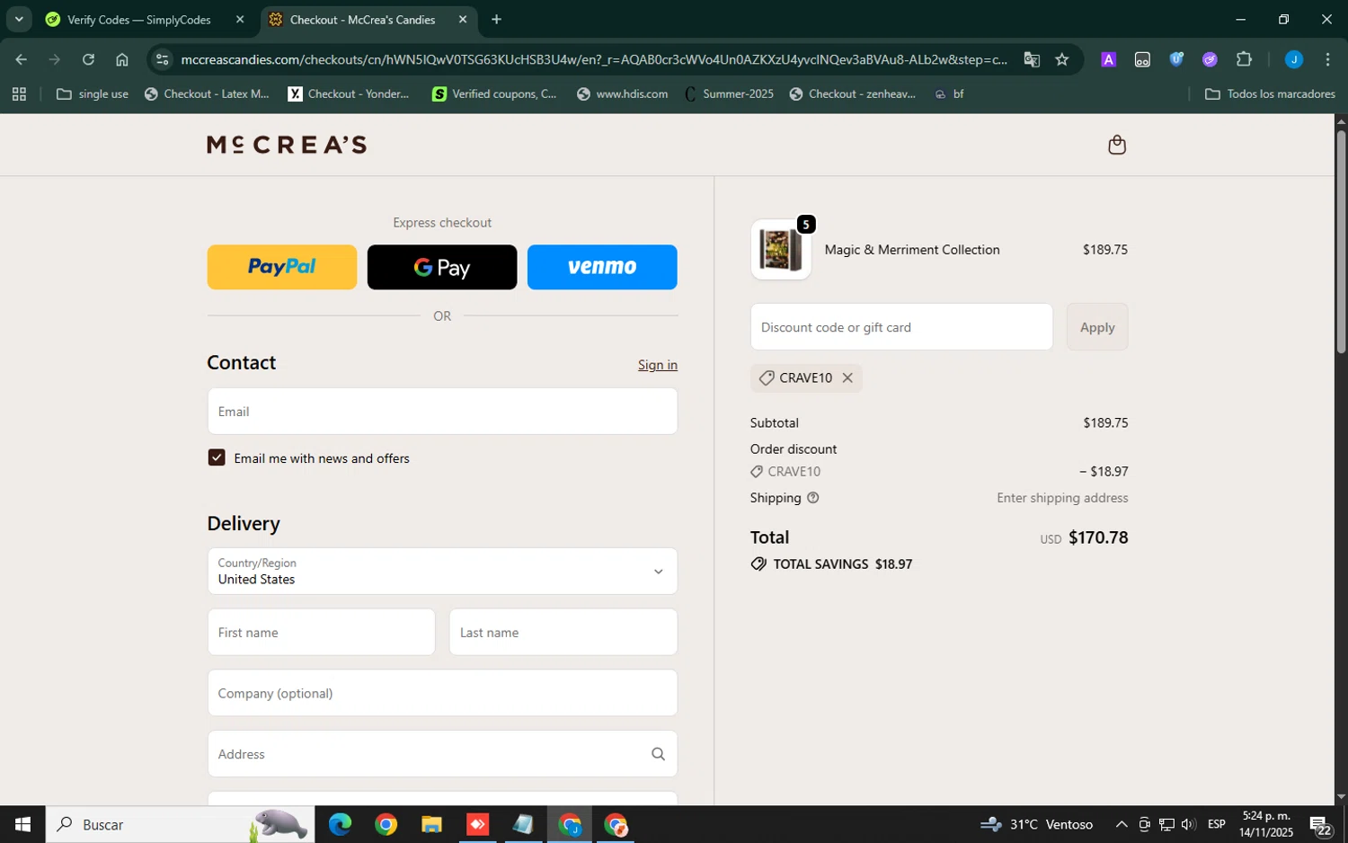Click the Total $170.78 amount
The height and width of the screenshot is (843, 1348).
pos(1098,537)
